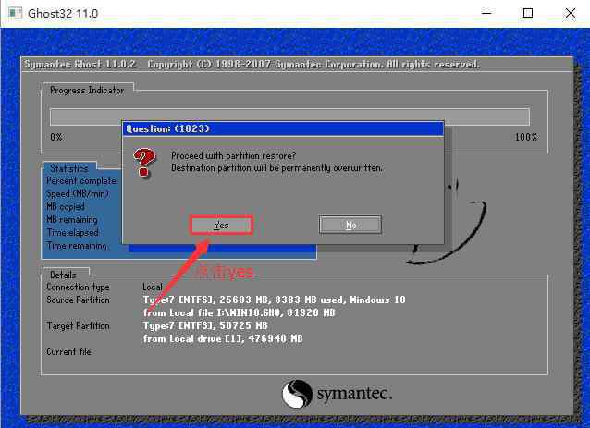Click the Symantec Ghost 11.0.2 copyright header
The image size is (590, 428).
coord(252,65)
